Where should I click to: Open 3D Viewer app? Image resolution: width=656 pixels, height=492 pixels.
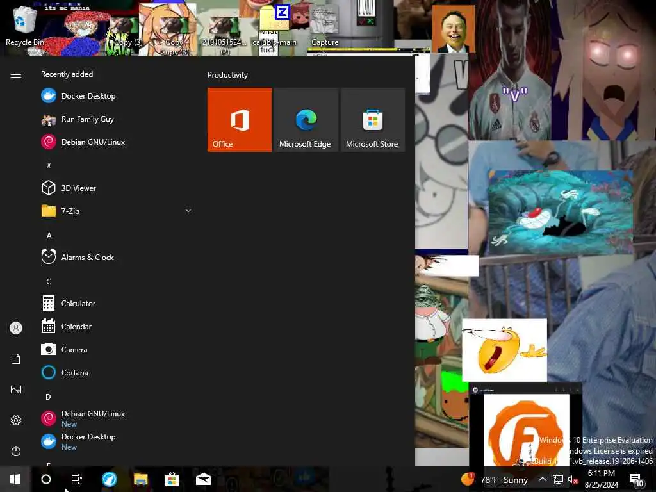pos(117,188)
